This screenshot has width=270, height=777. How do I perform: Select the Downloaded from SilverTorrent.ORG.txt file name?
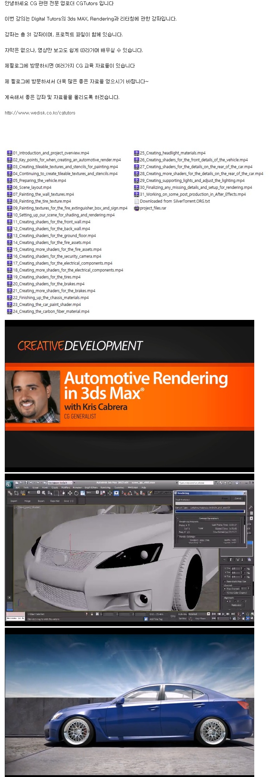(x=175, y=201)
